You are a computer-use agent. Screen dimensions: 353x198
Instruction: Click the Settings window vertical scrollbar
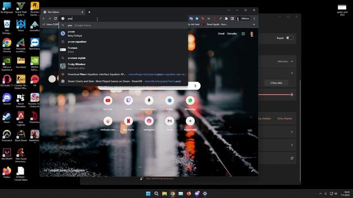(x=300, y=130)
